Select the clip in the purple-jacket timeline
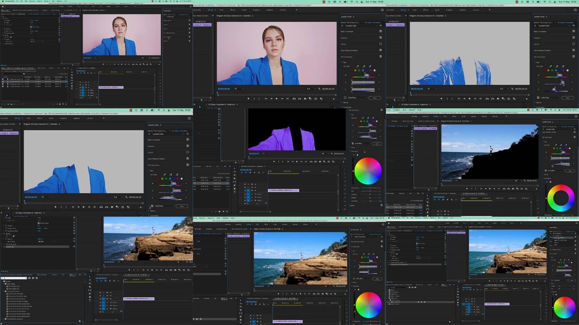 (x=283, y=190)
